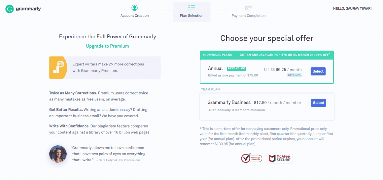Click Sara Hetyonk's profile photo

point(58,154)
